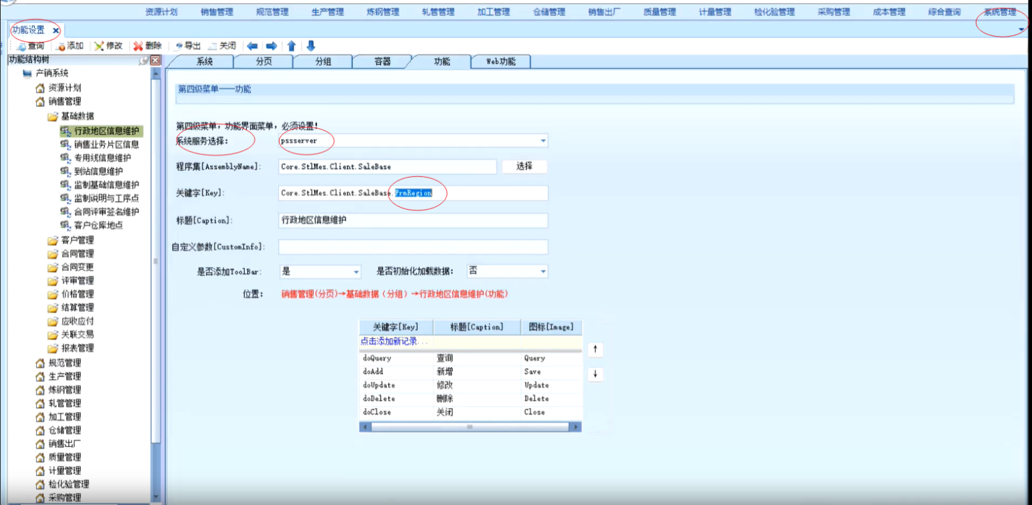Click the blue left arrow toolbar icon
Viewport: 1032px width, 505px height.
coord(252,46)
